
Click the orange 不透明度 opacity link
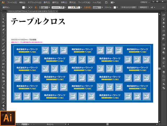click(x=88, y=8)
